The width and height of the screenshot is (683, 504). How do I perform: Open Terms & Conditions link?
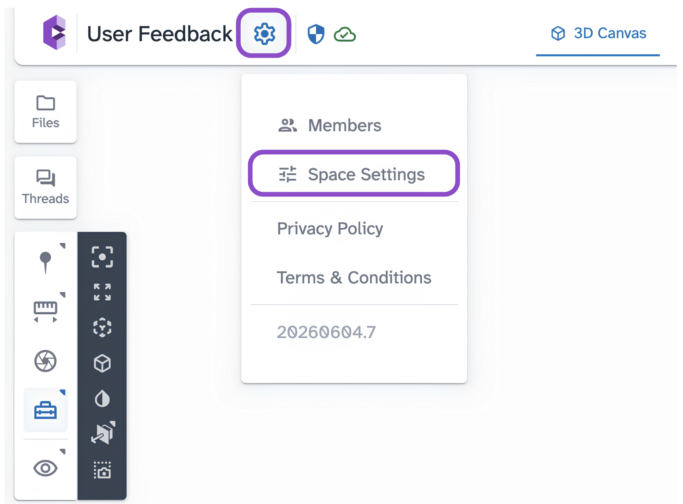click(x=354, y=278)
